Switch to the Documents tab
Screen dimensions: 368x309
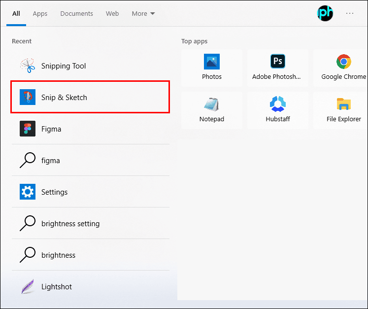(76, 14)
